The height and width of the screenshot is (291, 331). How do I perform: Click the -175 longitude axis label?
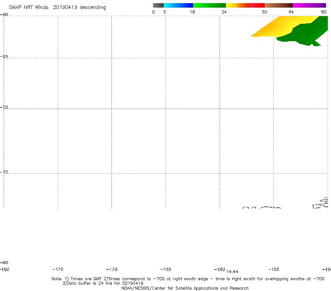click(58, 270)
